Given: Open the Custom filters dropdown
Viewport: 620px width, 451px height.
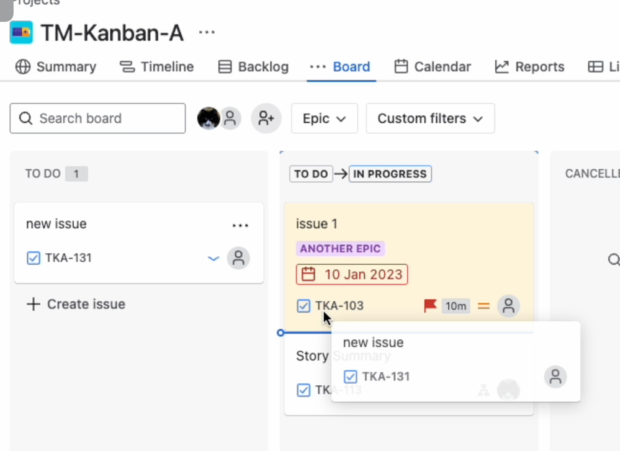Looking at the screenshot, I should point(430,118).
